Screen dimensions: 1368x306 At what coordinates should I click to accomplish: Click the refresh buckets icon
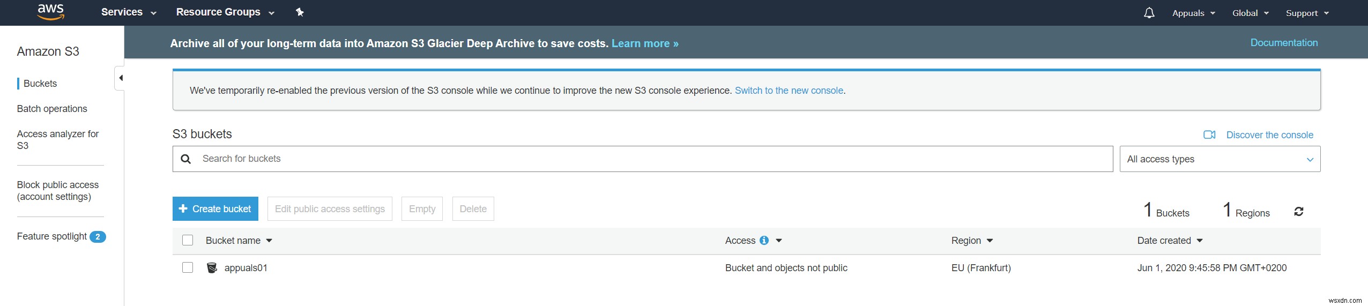click(1298, 212)
